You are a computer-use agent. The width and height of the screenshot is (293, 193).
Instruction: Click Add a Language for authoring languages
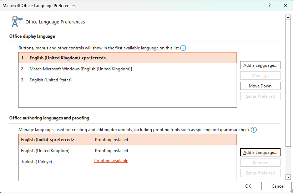[x=260, y=152]
